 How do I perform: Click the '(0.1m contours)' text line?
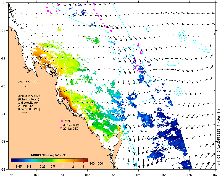point(29,99)
